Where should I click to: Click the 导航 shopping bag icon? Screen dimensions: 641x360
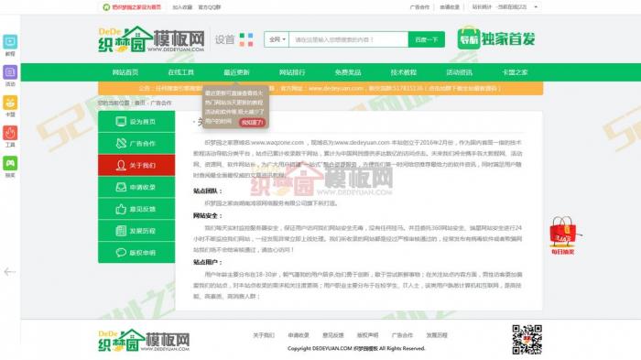tap(469, 38)
